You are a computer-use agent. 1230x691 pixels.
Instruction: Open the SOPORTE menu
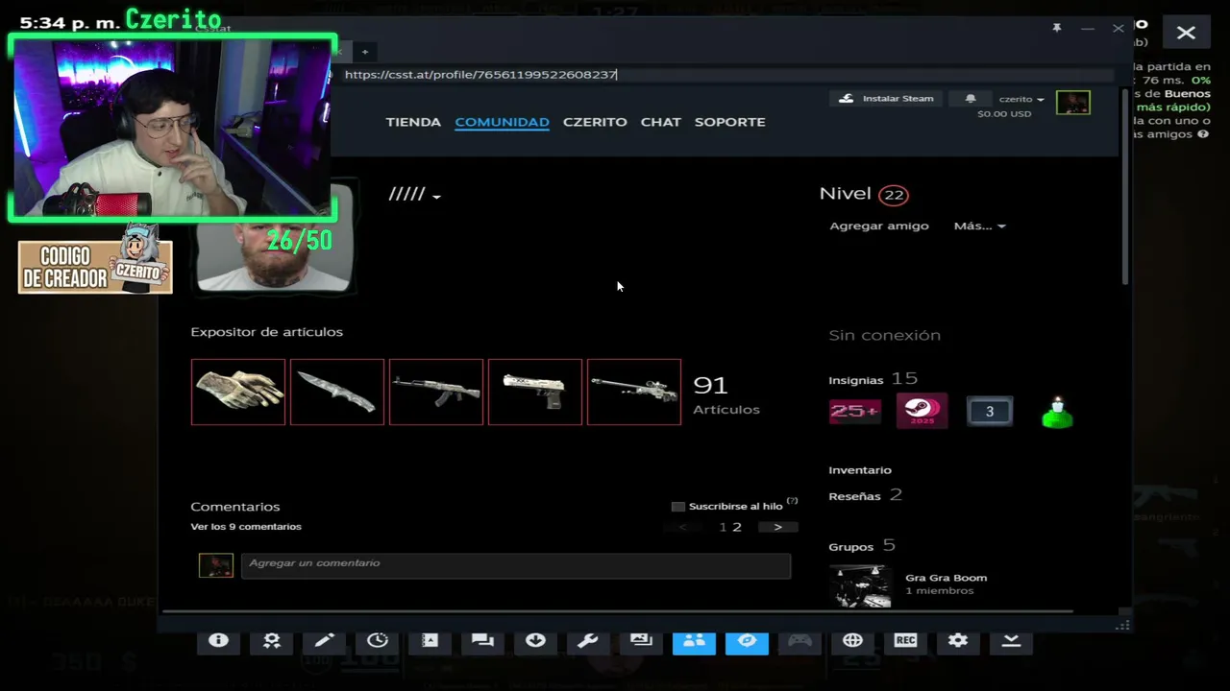(x=730, y=122)
